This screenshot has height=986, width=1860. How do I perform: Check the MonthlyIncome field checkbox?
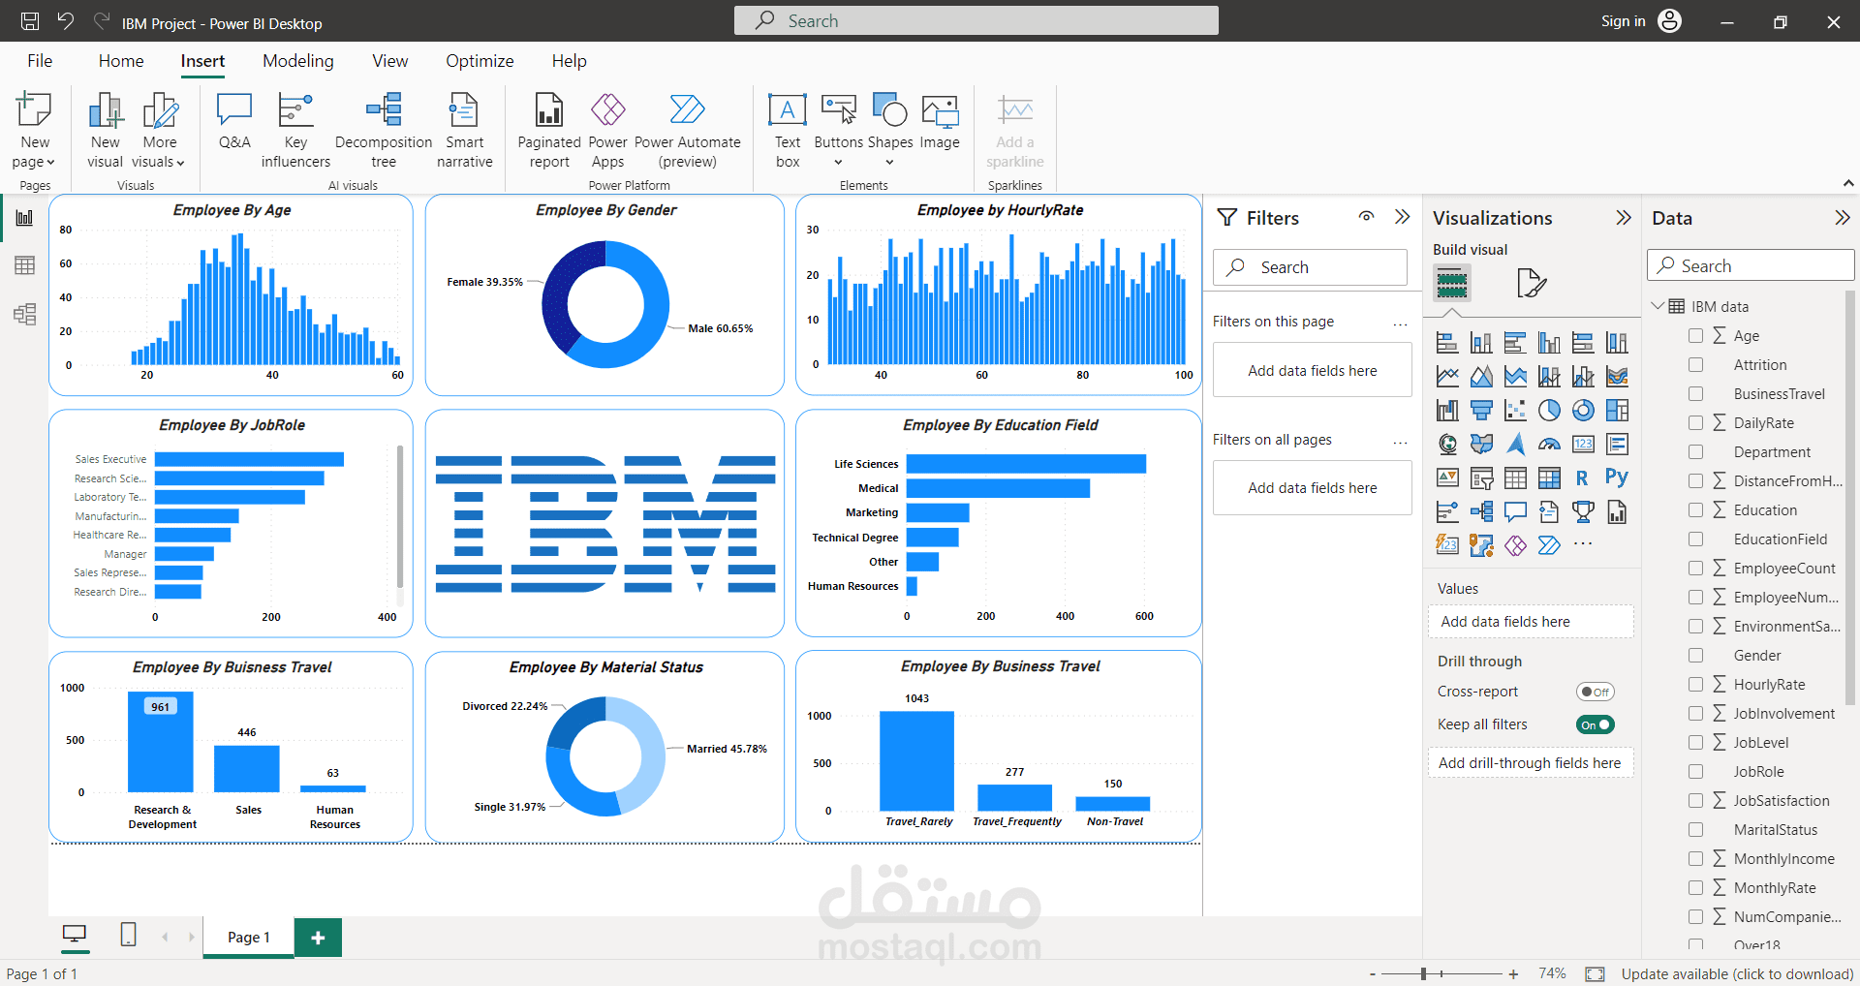pos(1695,858)
